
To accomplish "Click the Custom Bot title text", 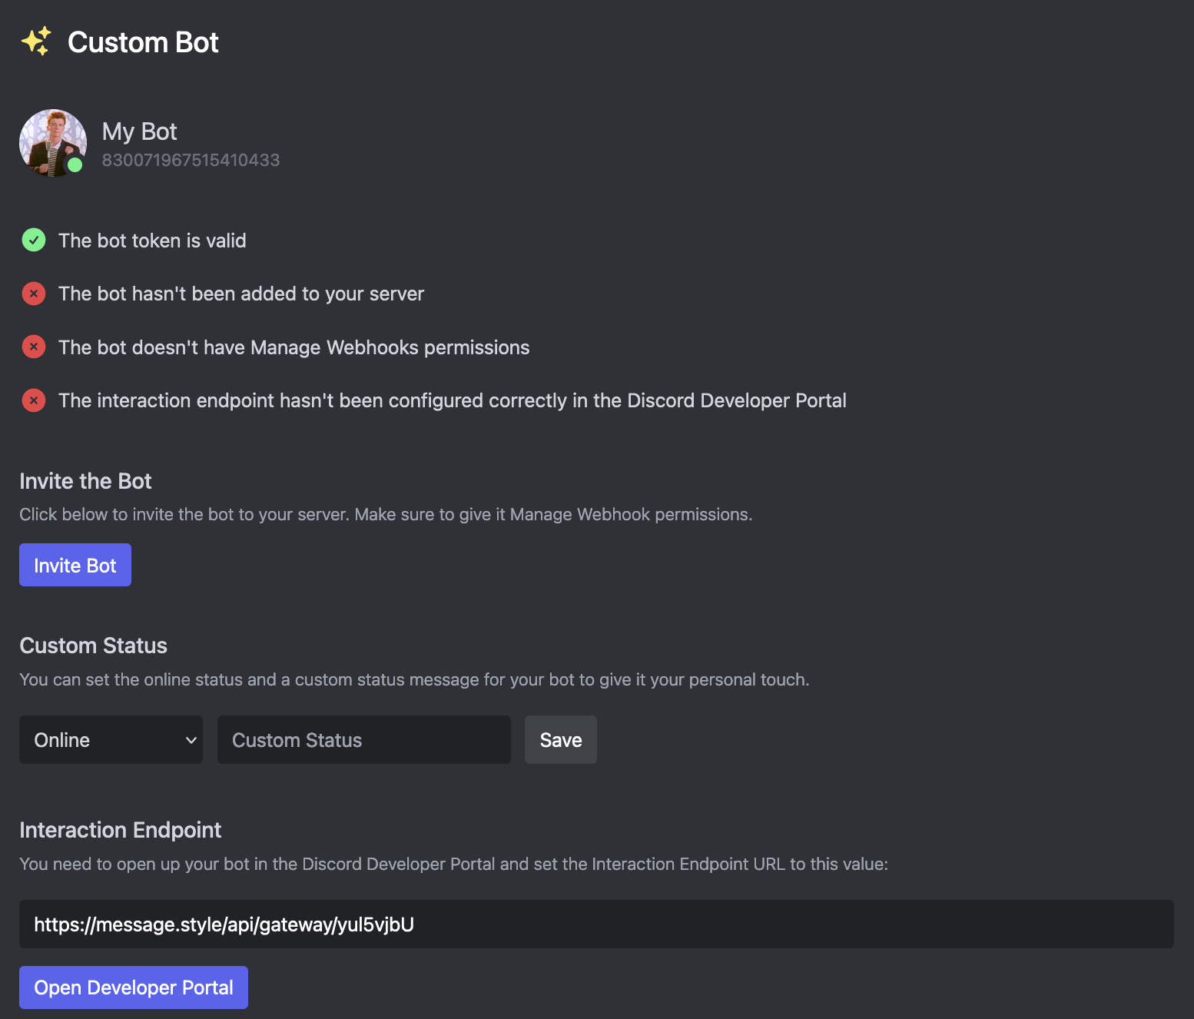I will [x=143, y=42].
